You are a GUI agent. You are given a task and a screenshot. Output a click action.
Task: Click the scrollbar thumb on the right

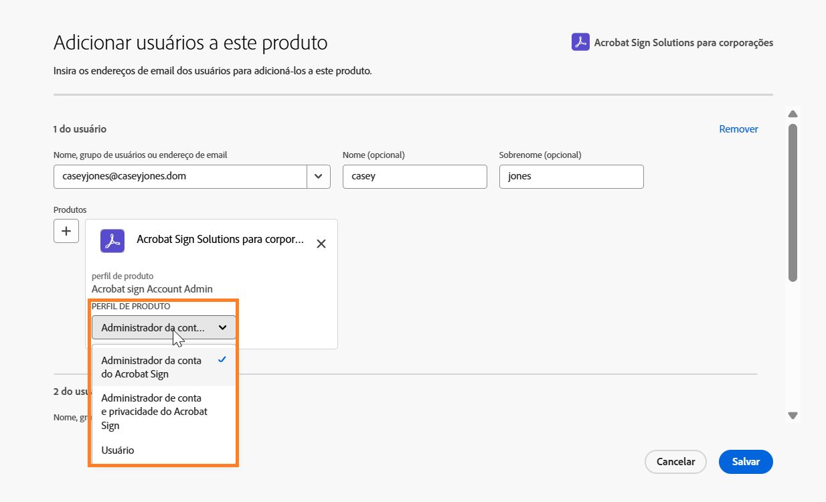(x=793, y=201)
